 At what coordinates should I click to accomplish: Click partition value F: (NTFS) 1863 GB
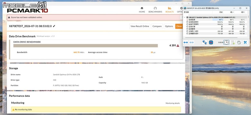click(x=66, y=86)
